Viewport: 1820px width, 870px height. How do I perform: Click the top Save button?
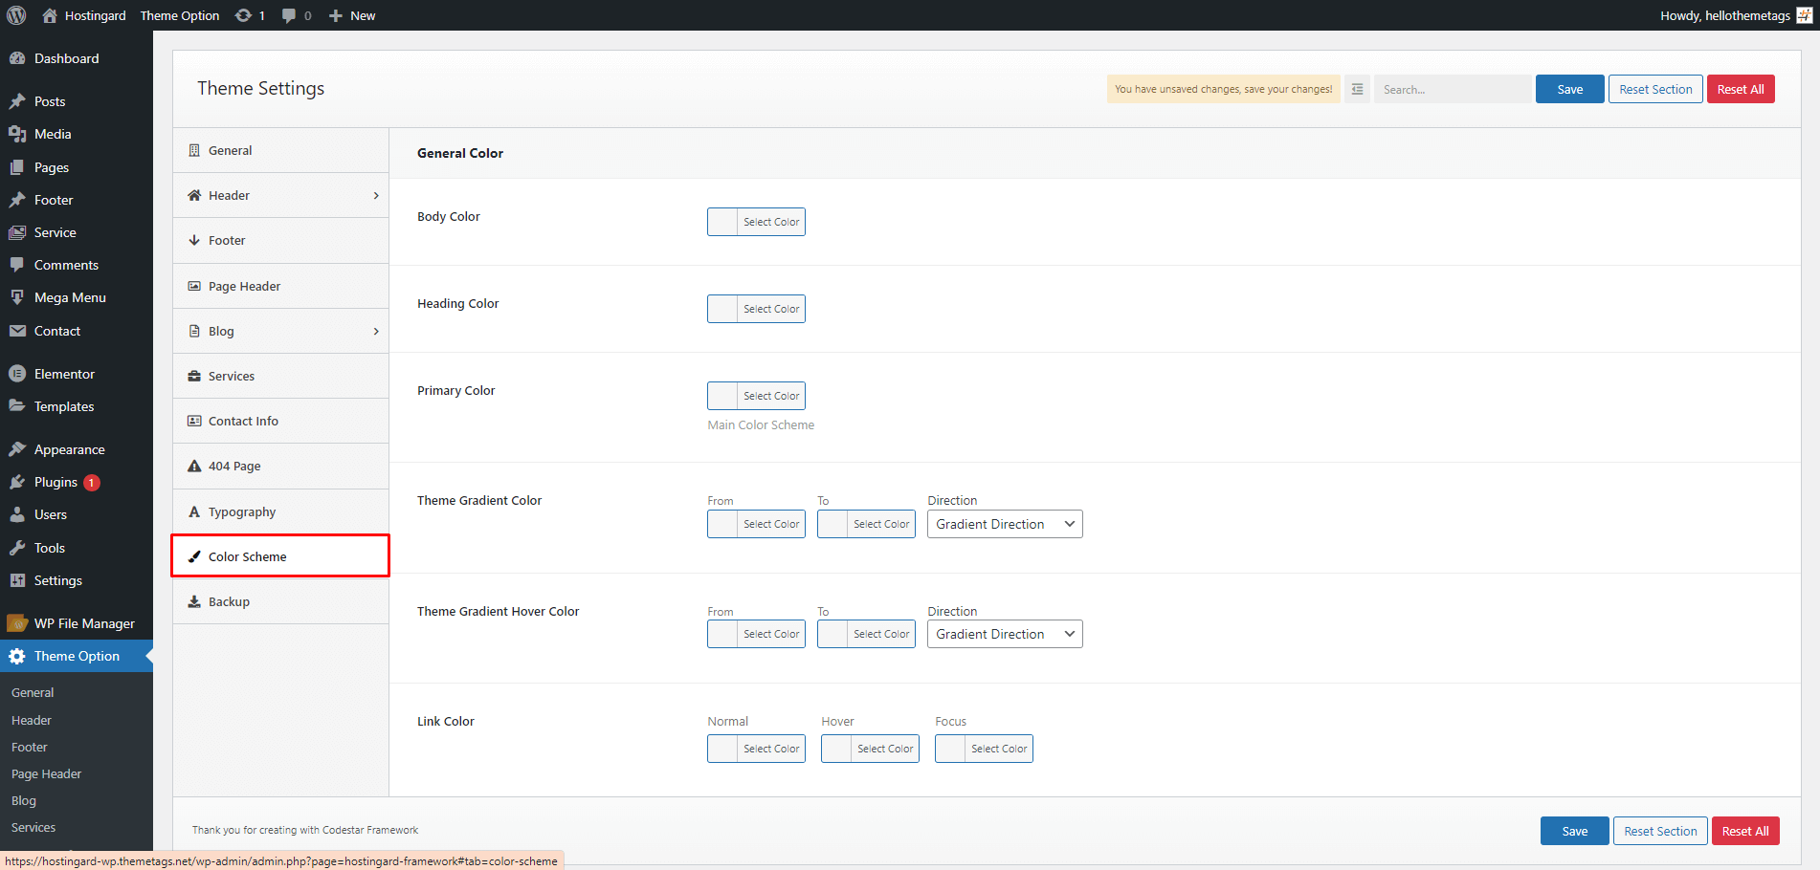(x=1569, y=89)
